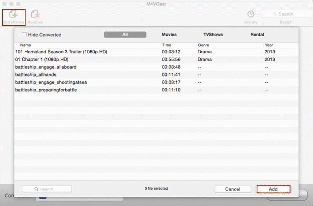Click the 00:11:10 time value
Image resolution: width=313 pixels, height=206 pixels.
point(171,90)
